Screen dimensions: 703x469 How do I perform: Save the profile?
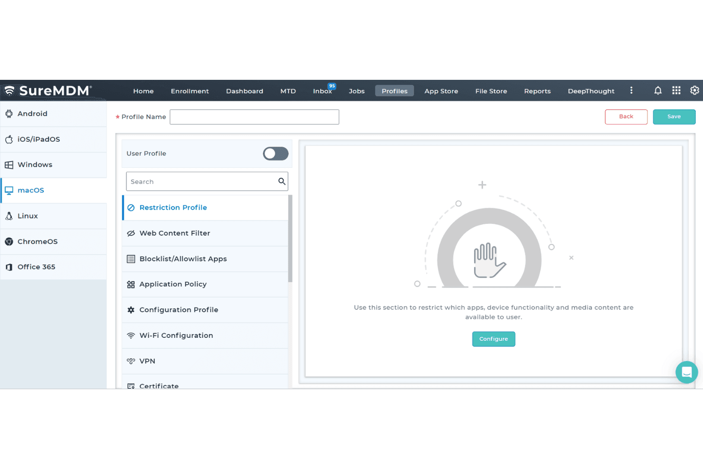coord(674,116)
